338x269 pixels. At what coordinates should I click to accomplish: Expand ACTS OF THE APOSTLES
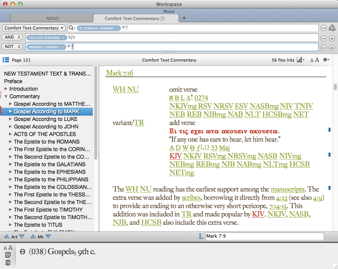(10, 134)
